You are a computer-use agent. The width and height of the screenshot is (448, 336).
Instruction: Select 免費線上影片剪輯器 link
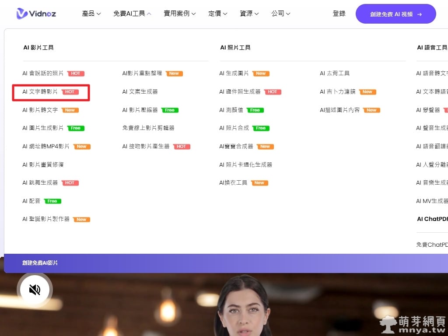pyautogui.click(x=148, y=128)
